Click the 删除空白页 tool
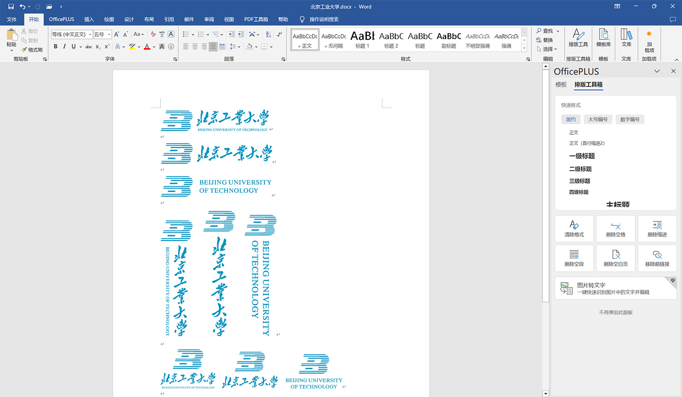 click(x=616, y=258)
